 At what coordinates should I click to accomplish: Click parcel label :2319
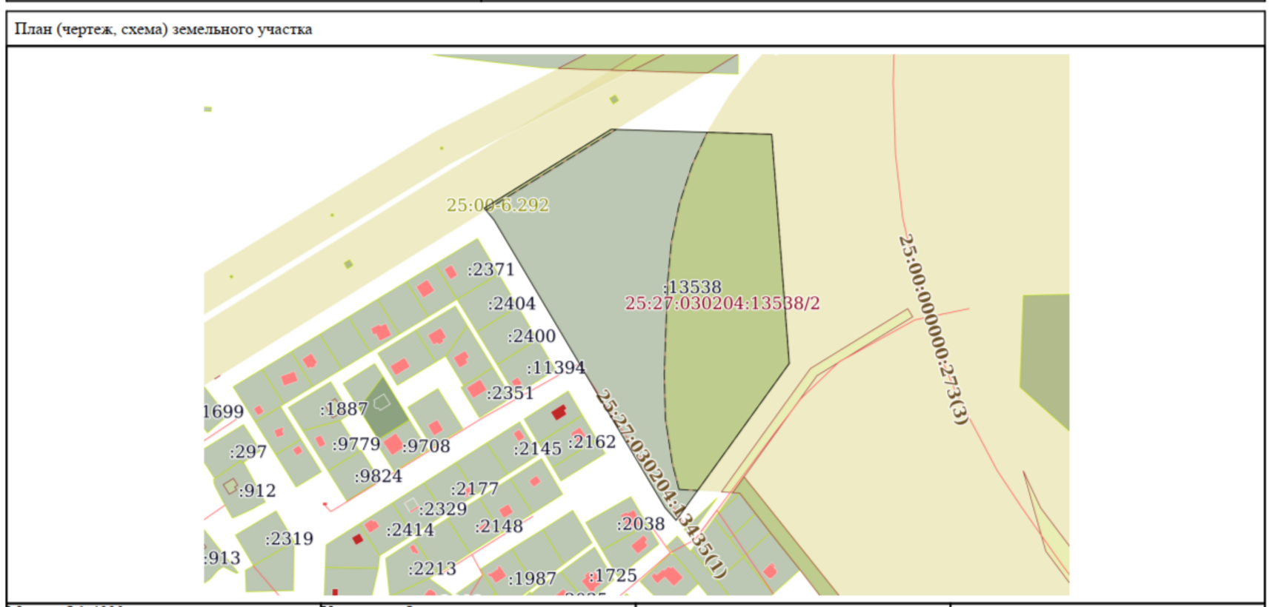(x=289, y=539)
